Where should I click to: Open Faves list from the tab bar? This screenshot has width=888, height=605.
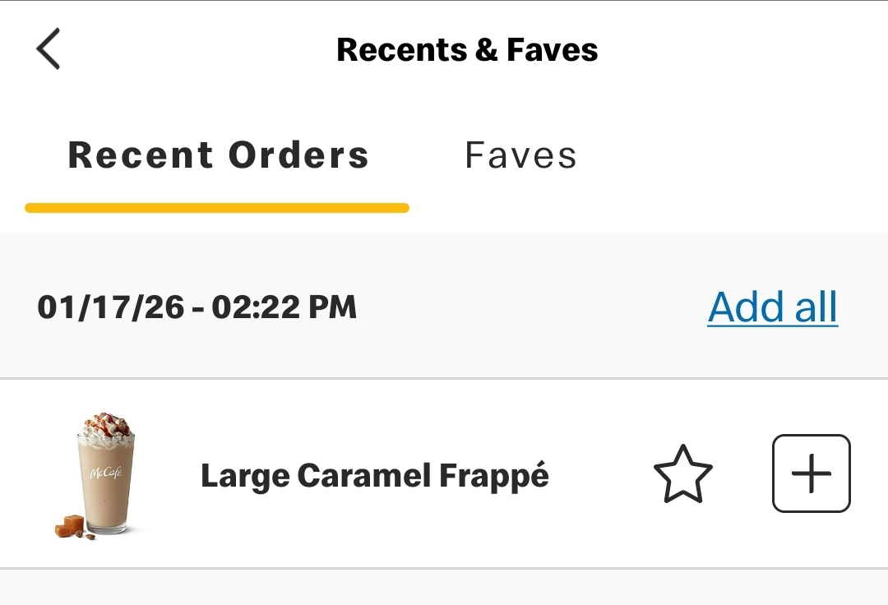520,155
